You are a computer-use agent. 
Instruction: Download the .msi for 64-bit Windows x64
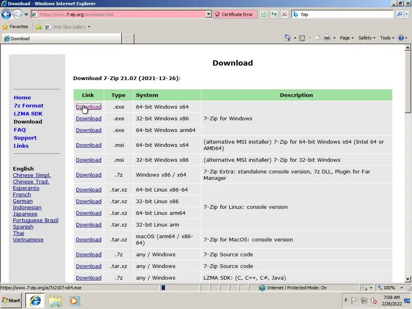click(x=89, y=145)
